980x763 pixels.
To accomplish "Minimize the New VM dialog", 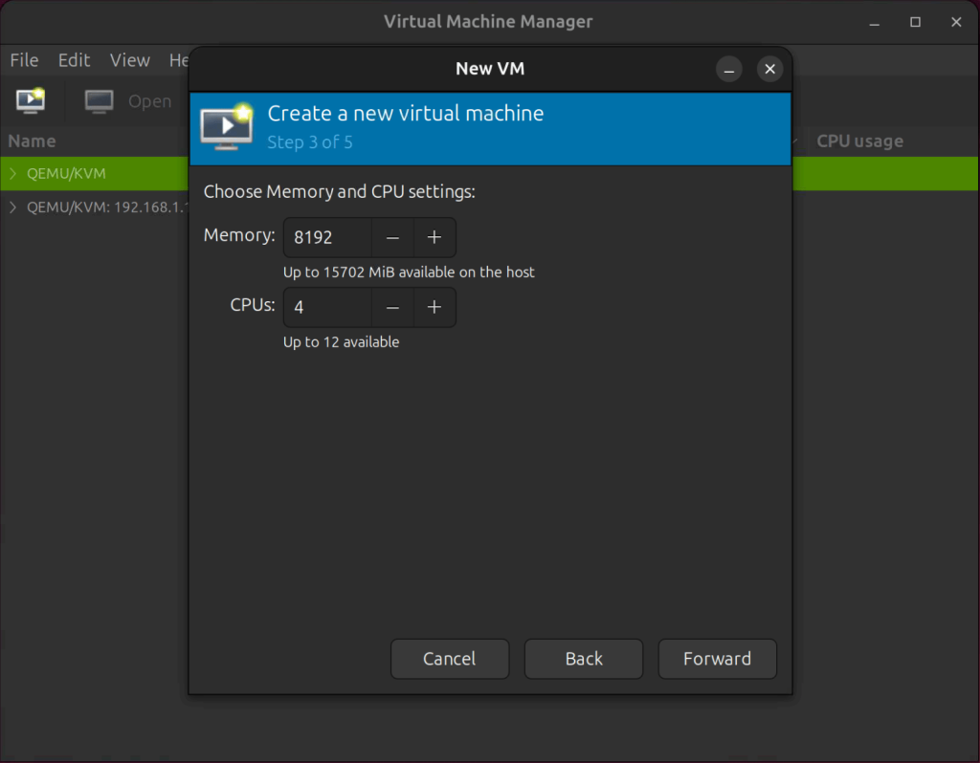I will tap(729, 69).
